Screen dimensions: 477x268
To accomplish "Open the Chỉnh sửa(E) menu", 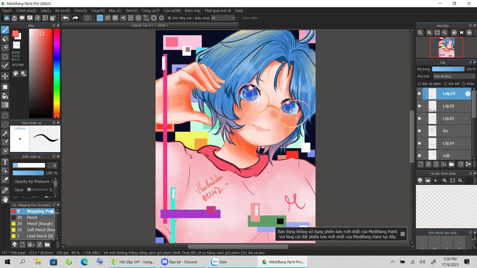I will click(x=27, y=11).
